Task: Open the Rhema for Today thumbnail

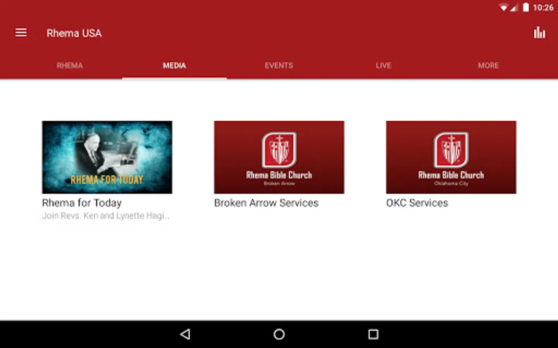Action: 107,157
